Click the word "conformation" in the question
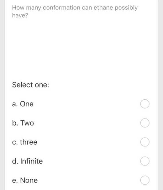 click(61, 8)
